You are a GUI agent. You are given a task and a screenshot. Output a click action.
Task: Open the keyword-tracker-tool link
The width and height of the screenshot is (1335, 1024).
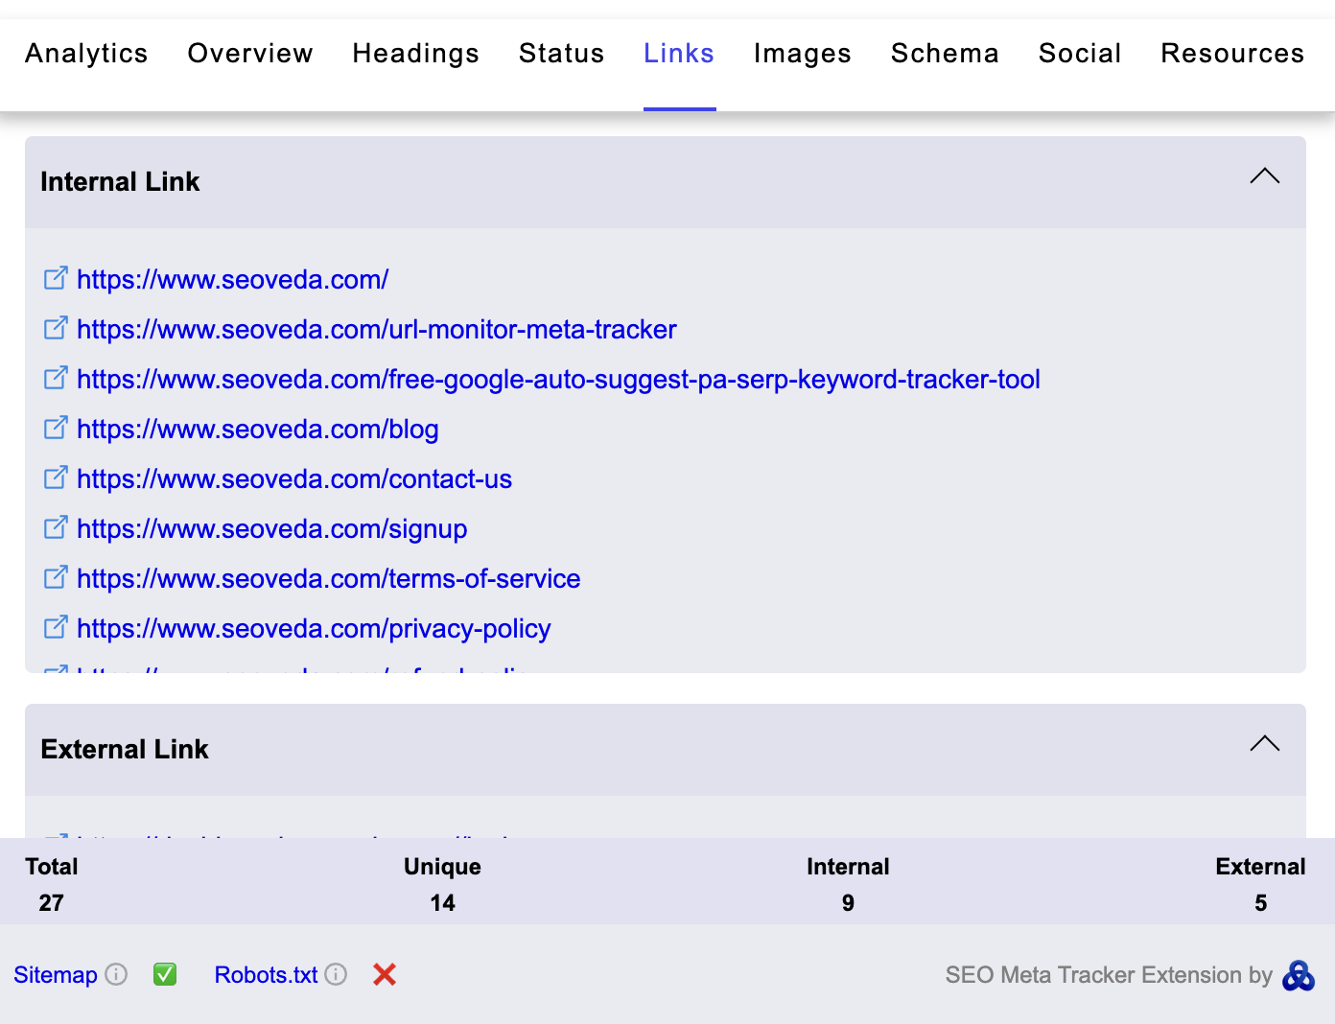pos(558,380)
